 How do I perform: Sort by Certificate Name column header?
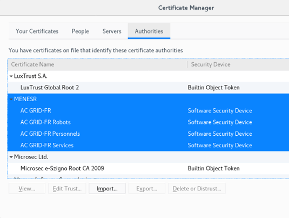(x=97, y=64)
